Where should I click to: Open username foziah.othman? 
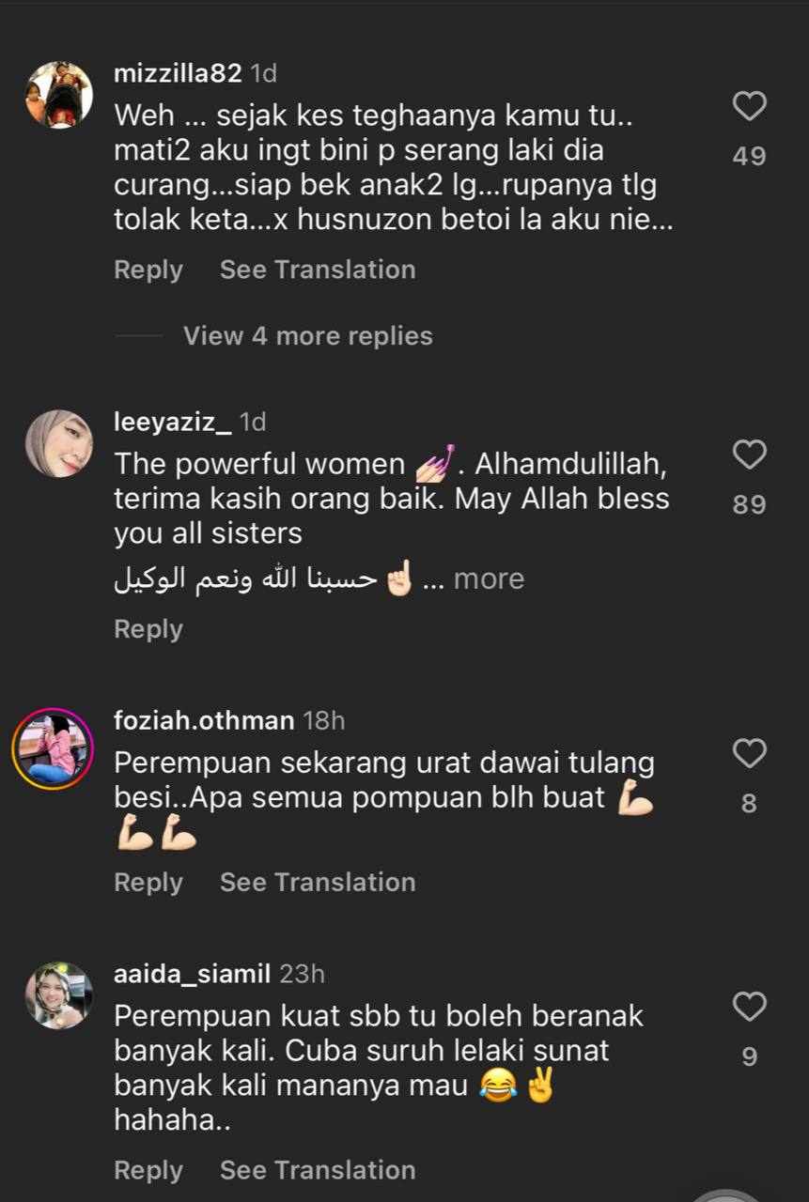tap(204, 721)
